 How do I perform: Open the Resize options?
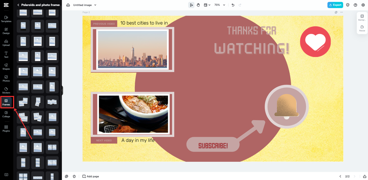[x=362, y=28]
